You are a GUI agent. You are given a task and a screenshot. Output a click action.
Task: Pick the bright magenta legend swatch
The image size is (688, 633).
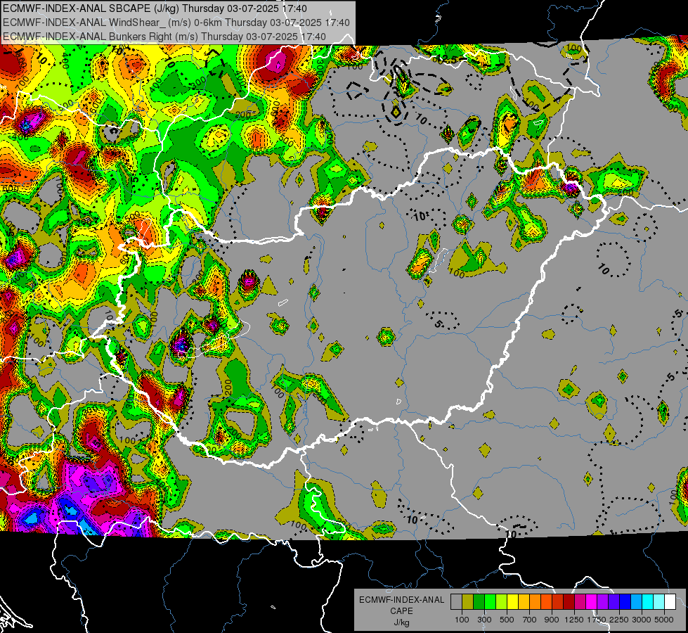click(x=592, y=601)
